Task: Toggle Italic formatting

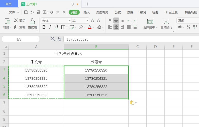Action: tap(50, 27)
